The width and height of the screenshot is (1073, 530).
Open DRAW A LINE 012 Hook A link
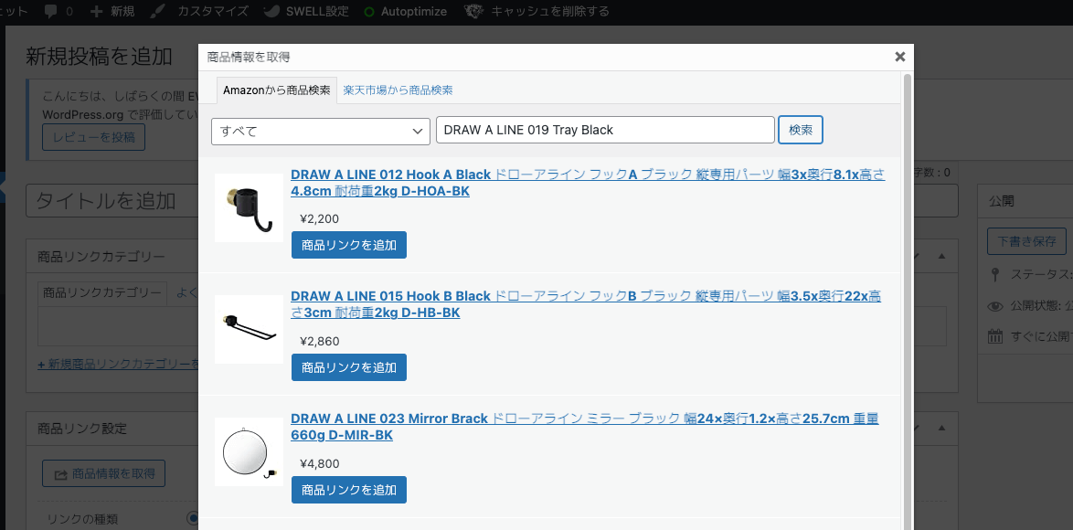[x=588, y=184]
